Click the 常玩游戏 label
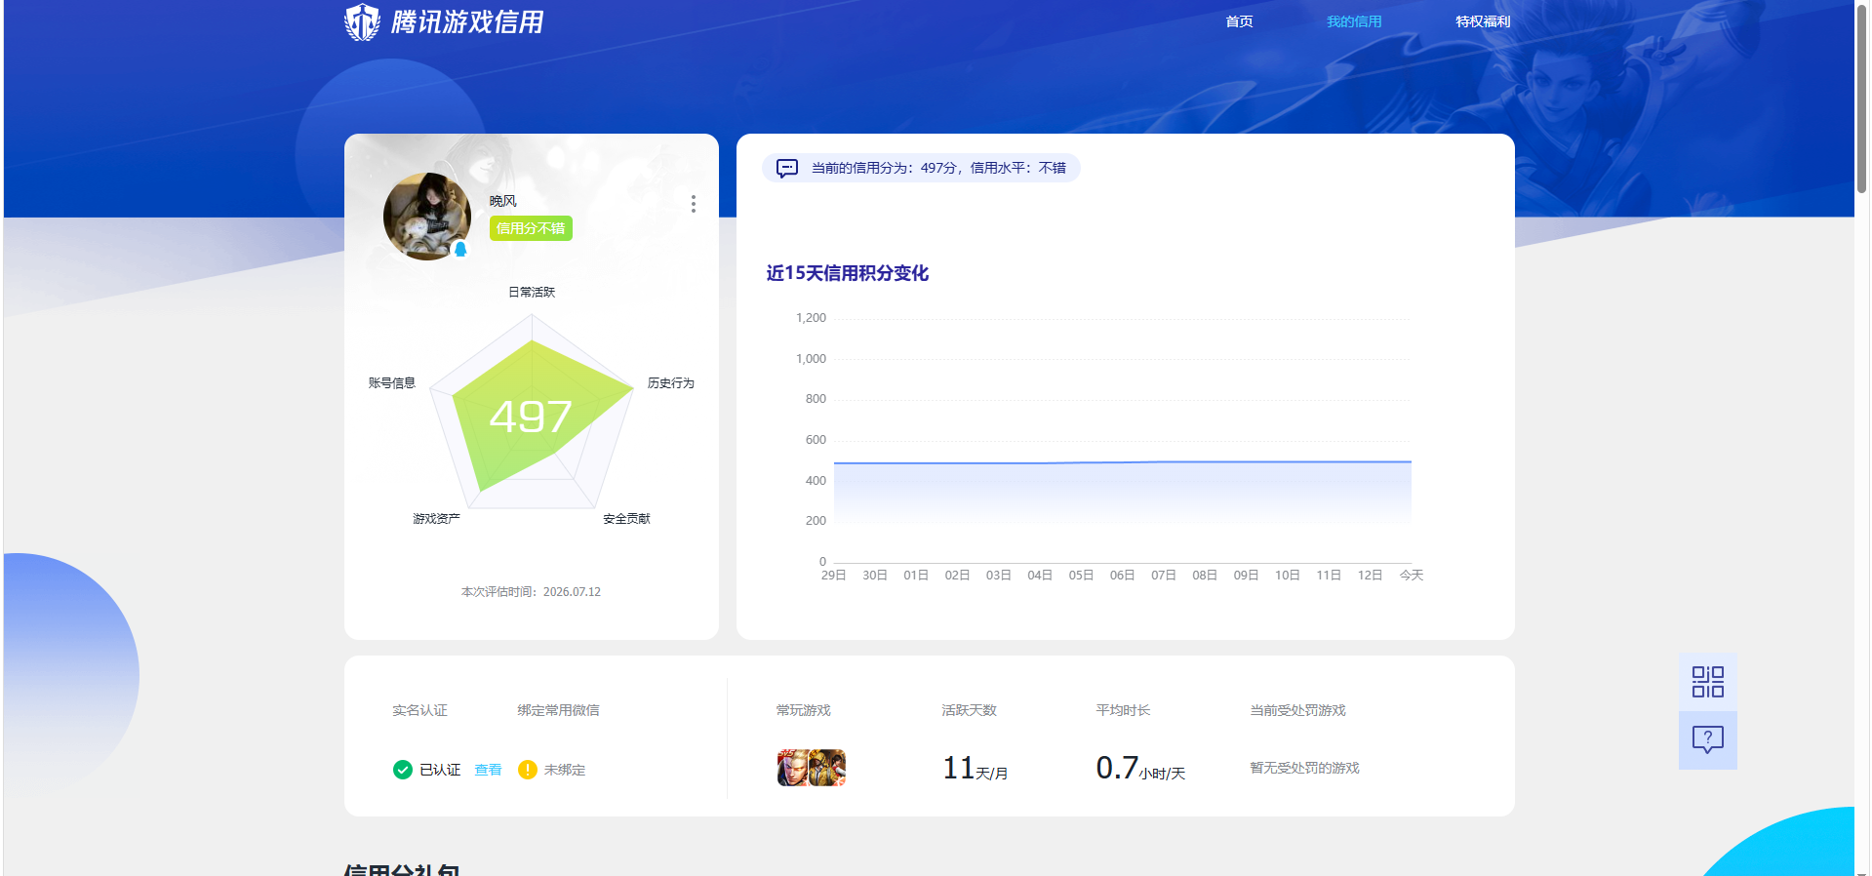This screenshot has height=876, width=1872. tap(803, 710)
